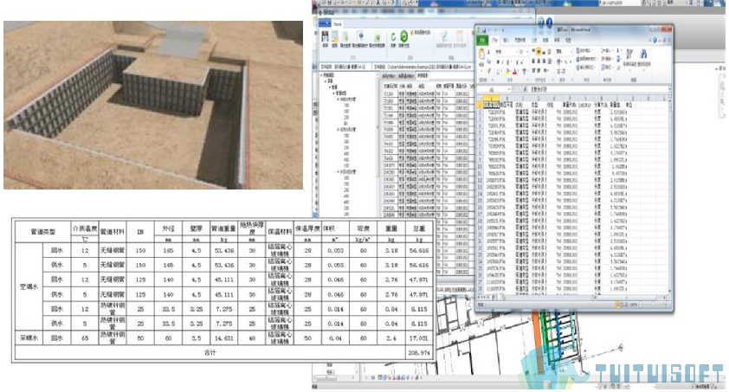Click the Paste clipboard icon in Excel
729x392 pixels.
(x=482, y=55)
